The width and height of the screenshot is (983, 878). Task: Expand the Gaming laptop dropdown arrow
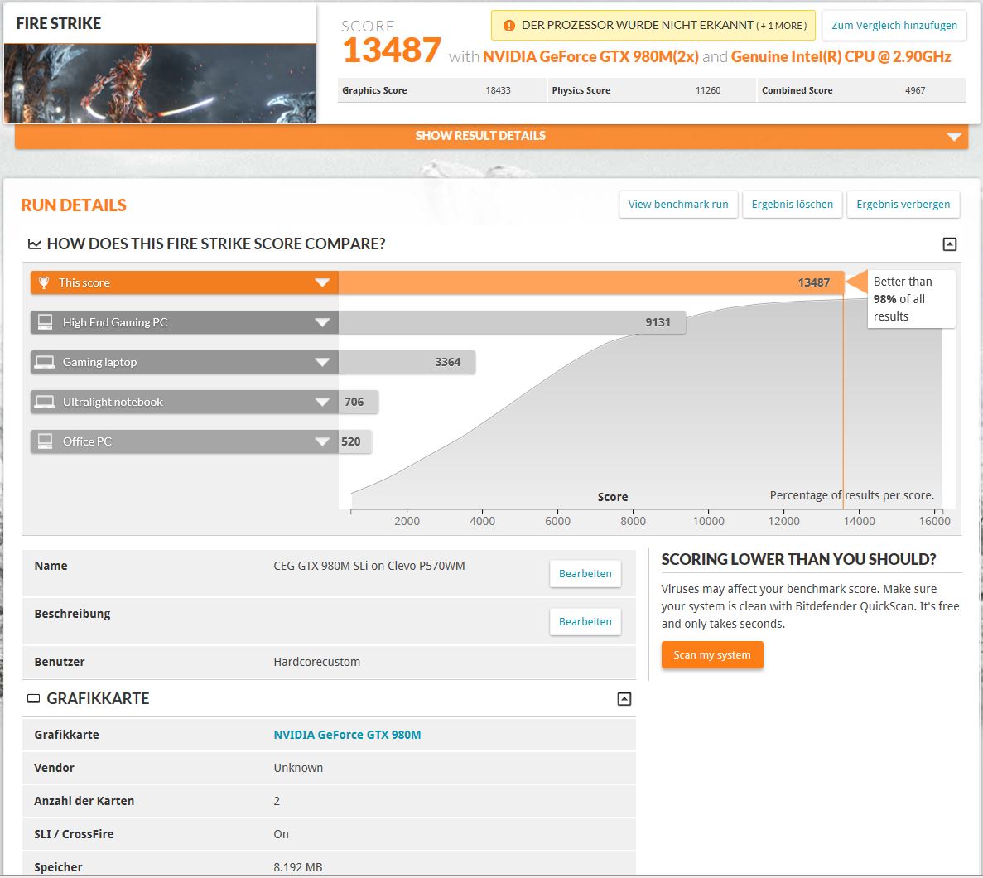click(322, 363)
